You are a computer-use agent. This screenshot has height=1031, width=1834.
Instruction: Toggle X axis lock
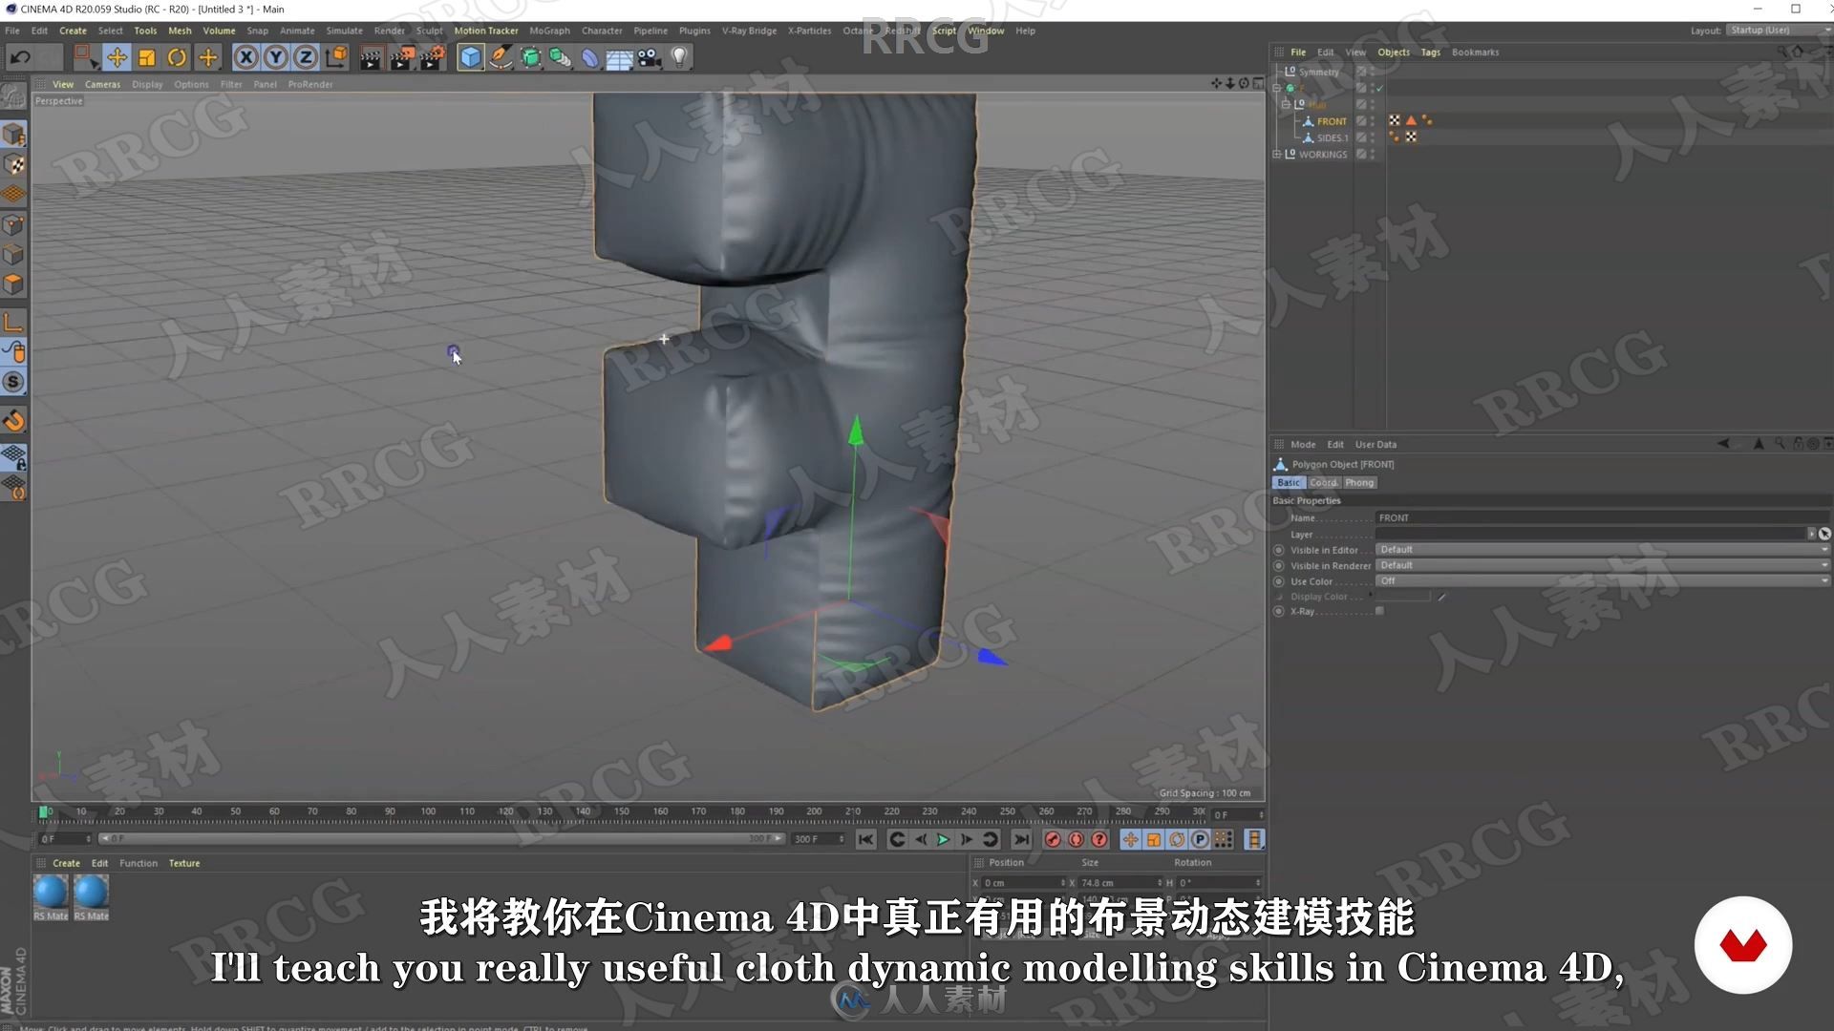click(245, 58)
